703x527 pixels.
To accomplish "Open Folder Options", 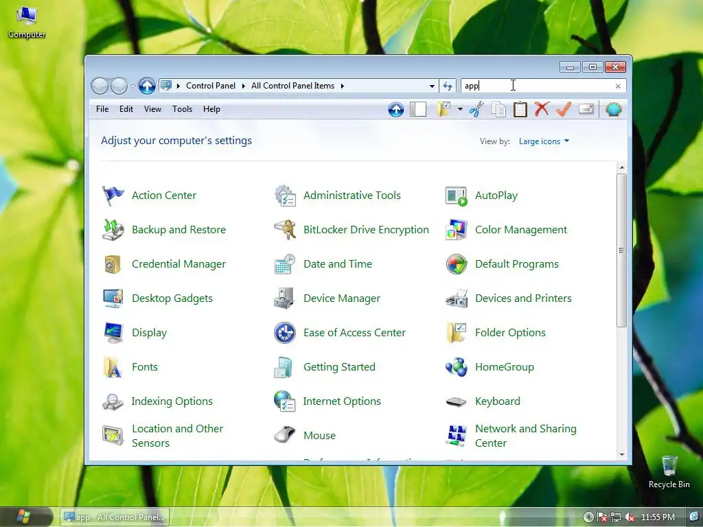I will 496,333.
